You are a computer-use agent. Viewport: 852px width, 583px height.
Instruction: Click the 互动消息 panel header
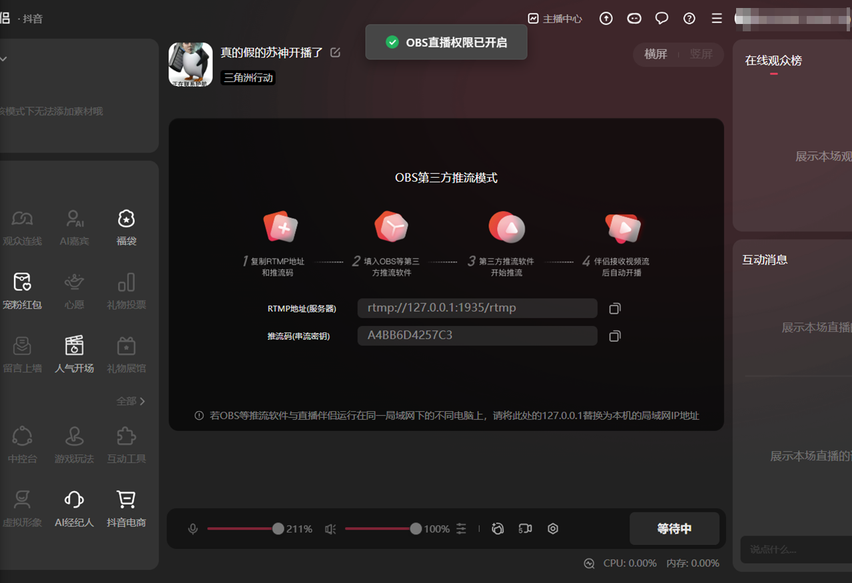tap(765, 260)
